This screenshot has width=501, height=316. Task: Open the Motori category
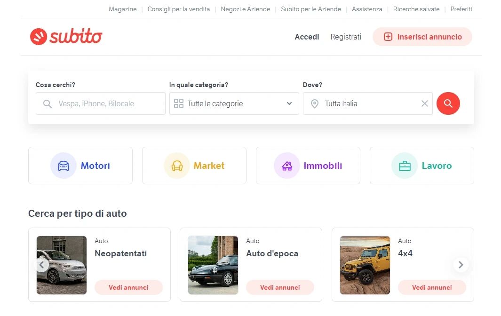[x=80, y=166]
